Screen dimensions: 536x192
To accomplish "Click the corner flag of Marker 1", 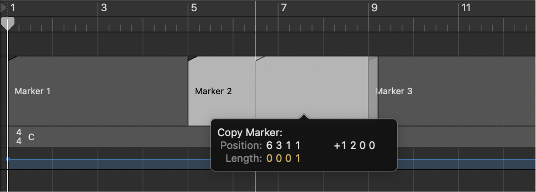I will (x=12, y=58).
